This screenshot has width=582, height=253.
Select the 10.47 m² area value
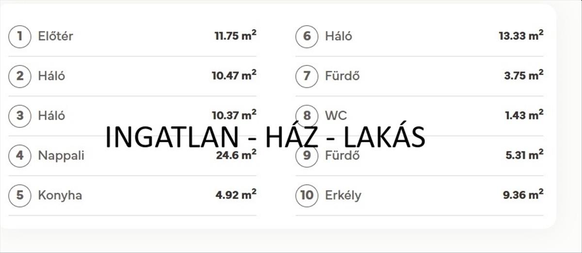(x=234, y=75)
